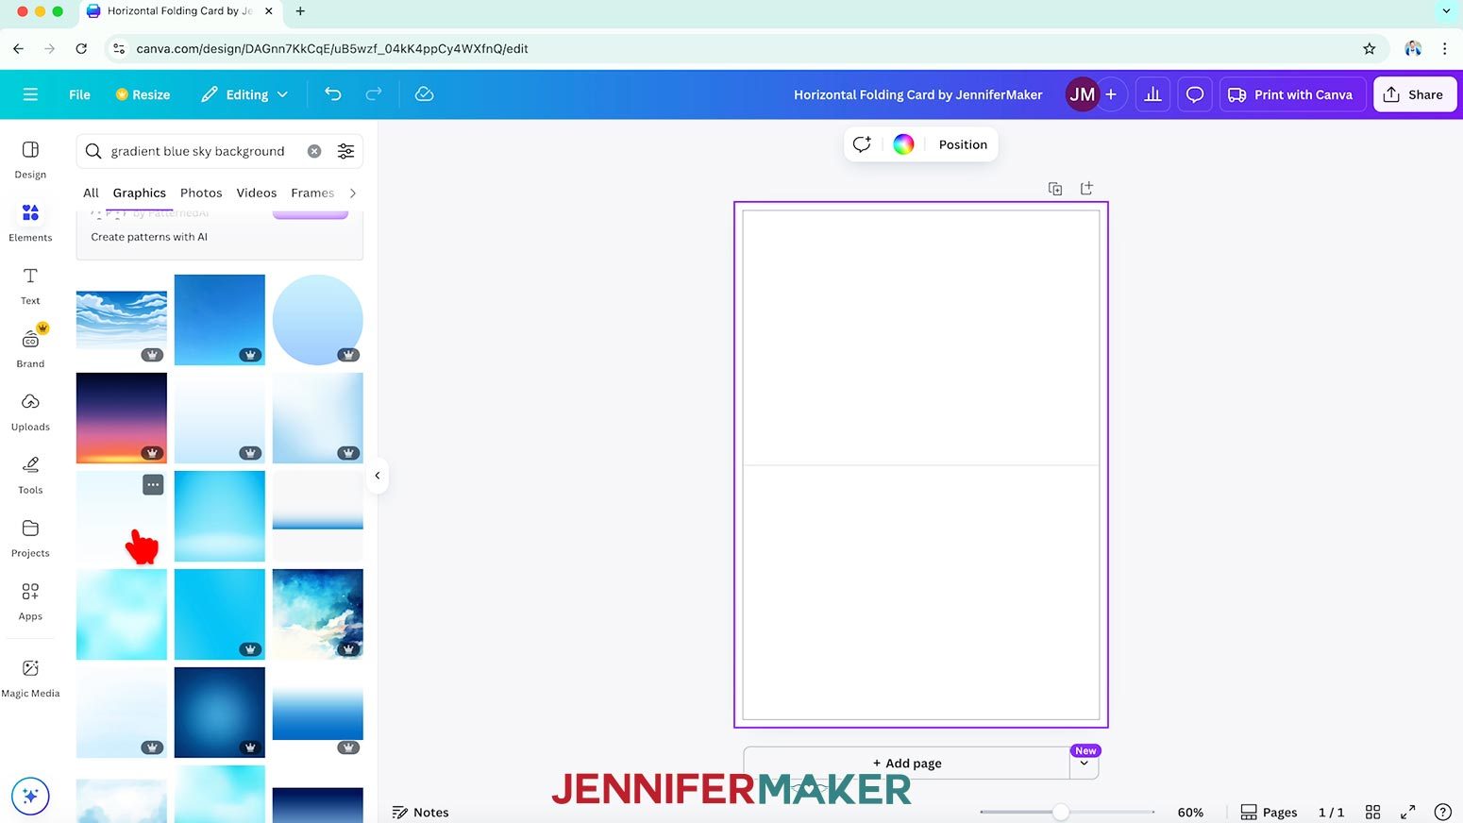Click the 60% zoom level
This screenshot has height=823, width=1463.
pyautogui.click(x=1190, y=812)
